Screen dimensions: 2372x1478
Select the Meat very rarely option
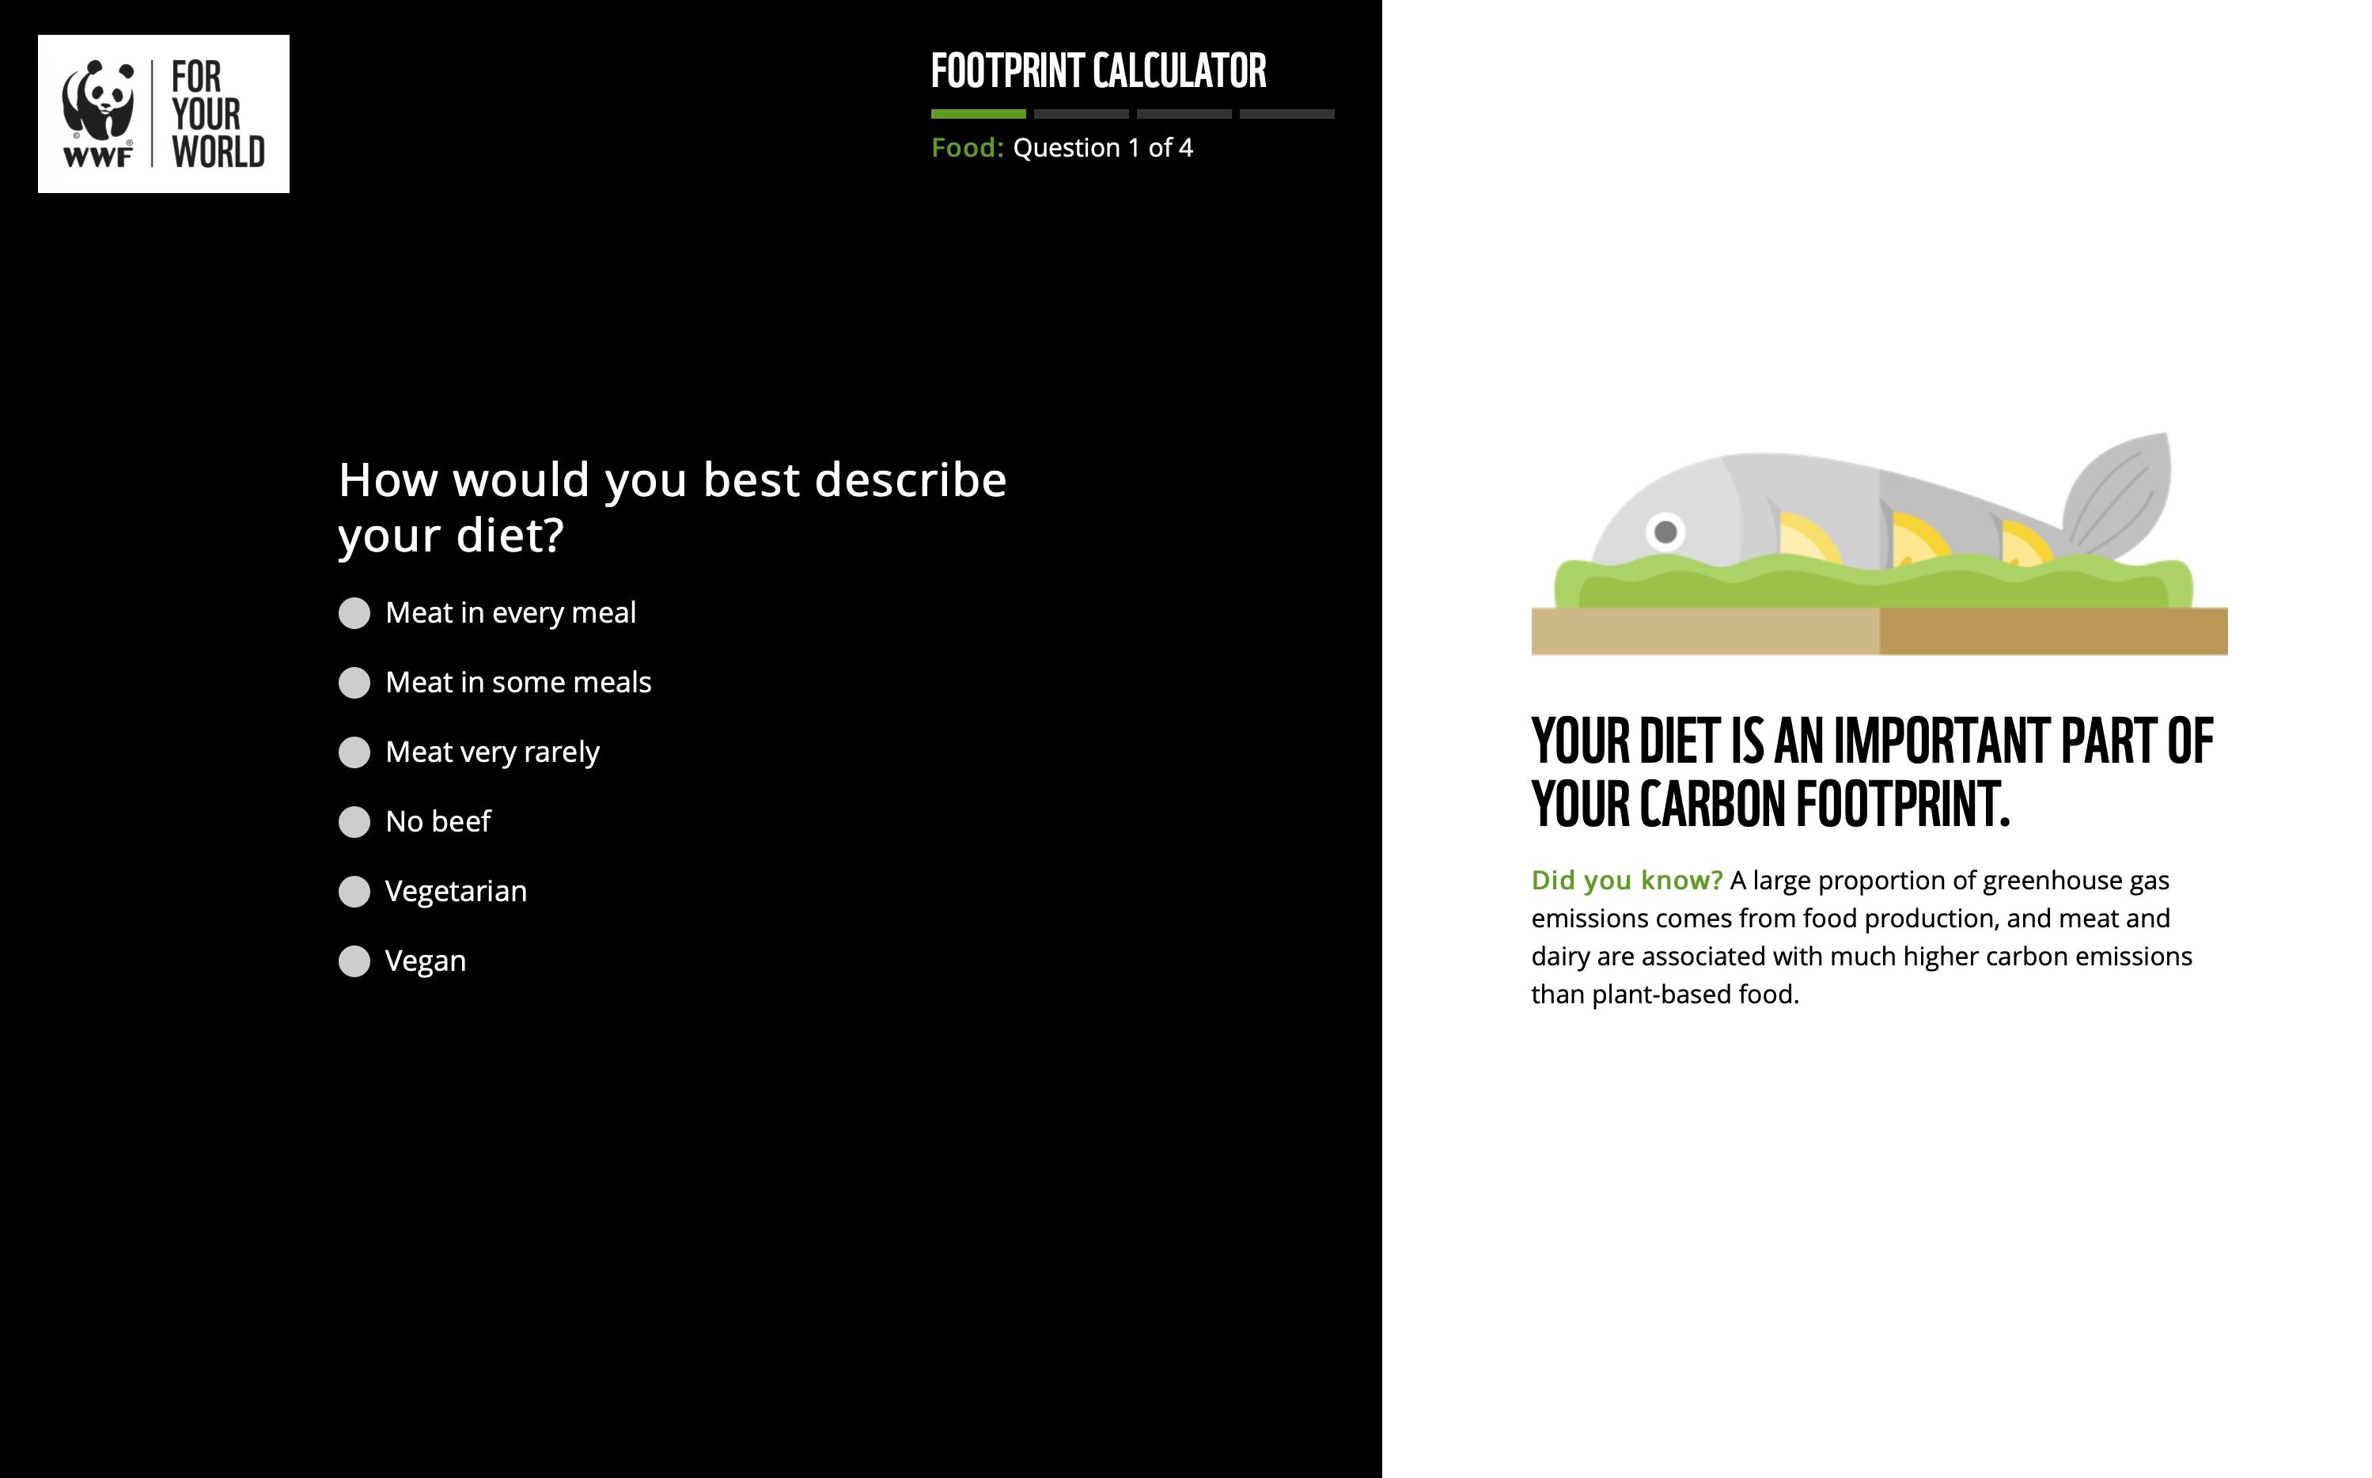pos(353,751)
